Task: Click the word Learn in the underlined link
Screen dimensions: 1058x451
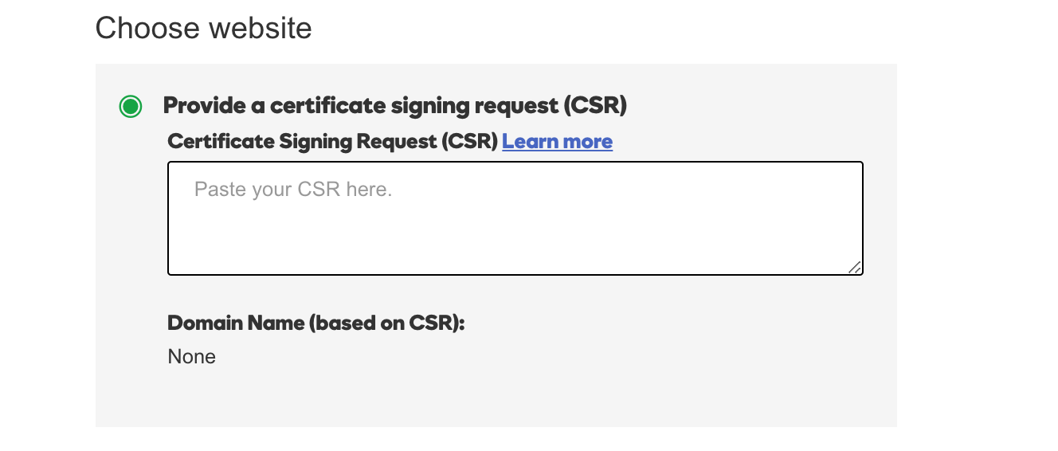Action: click(528, 142)
